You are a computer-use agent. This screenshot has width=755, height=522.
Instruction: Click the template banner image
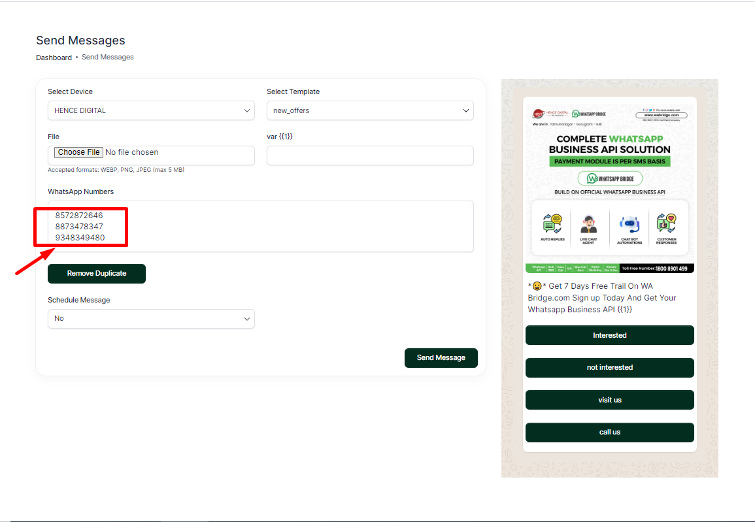[610, 187]
